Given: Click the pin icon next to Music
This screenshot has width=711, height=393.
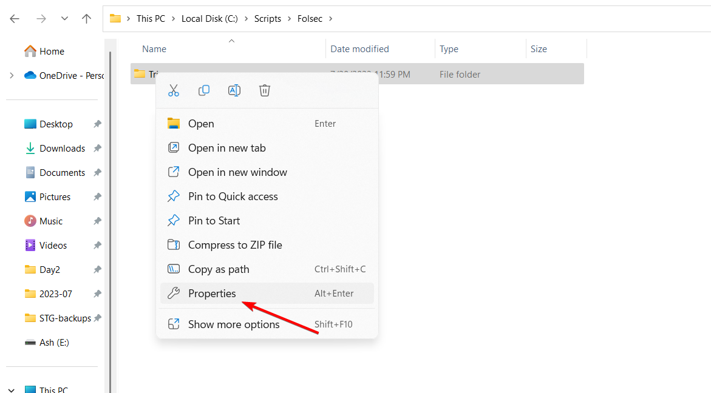Looking at the screenshot, I should coord(98,221).
